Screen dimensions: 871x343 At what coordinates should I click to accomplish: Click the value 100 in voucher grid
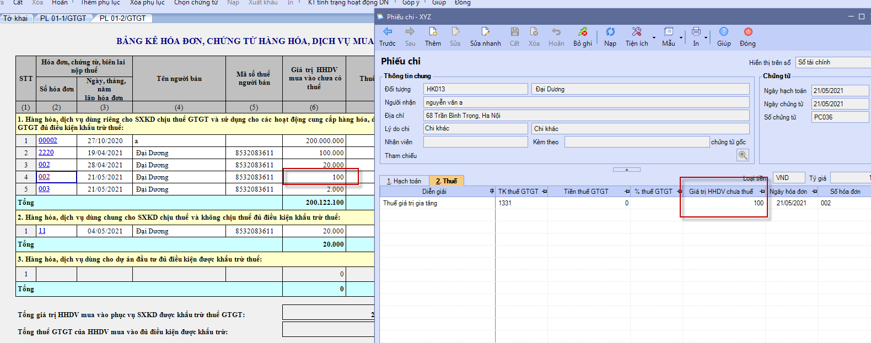(x=759, y=203)
